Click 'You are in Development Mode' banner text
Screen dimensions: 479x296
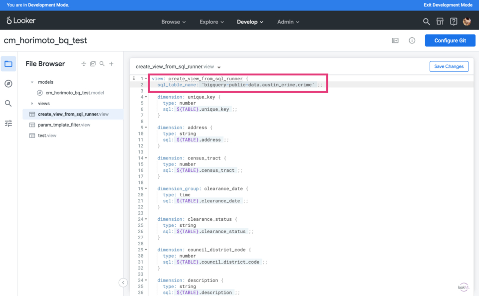(38, 5)
